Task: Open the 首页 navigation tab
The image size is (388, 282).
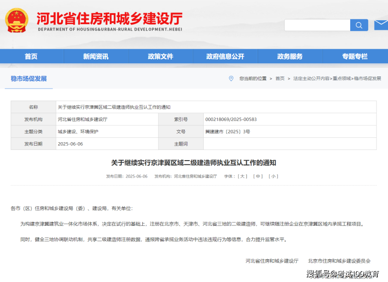Action: coord(31,56)
